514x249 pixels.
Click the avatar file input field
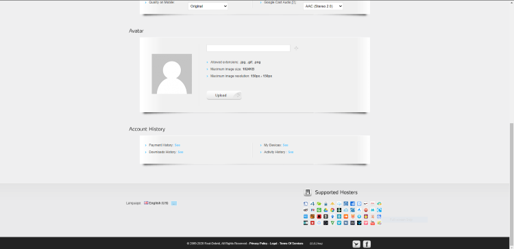point(248,48)
